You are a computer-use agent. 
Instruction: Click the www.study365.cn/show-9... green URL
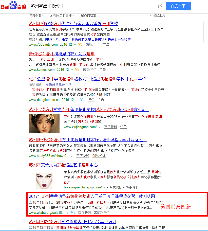point(49,156)
